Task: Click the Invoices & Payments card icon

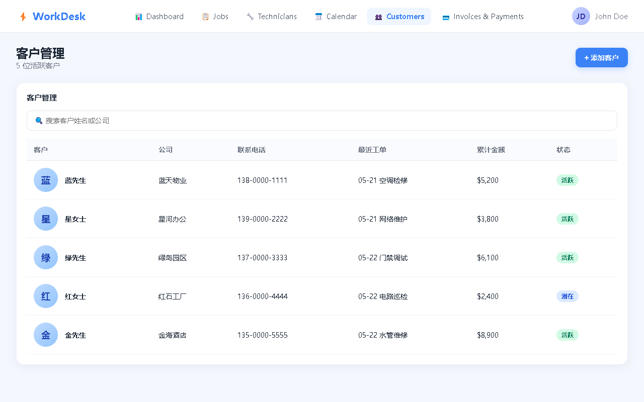Action: pos(446,17)
